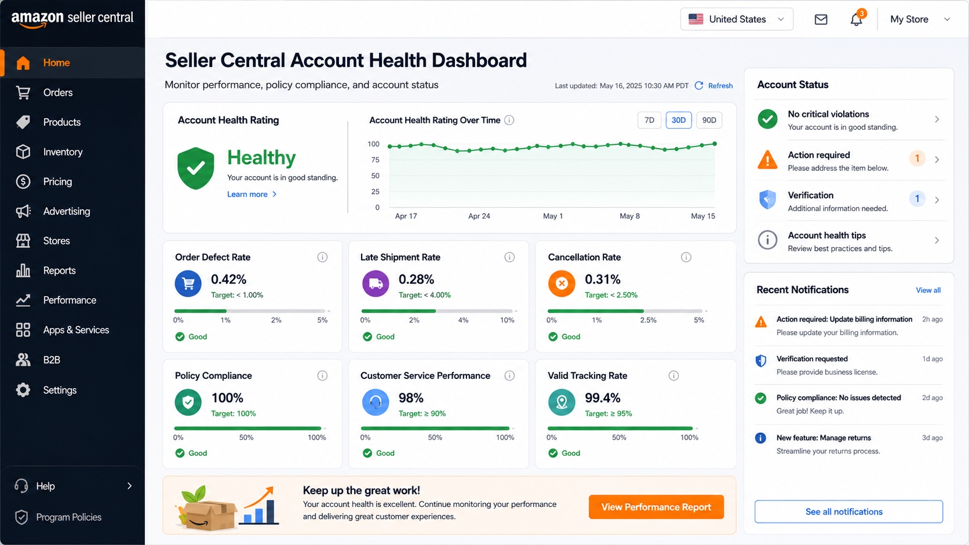Click the orange X icon for Cancellation Rate
This screenshot has height=545, width=969.
point(562,284)
